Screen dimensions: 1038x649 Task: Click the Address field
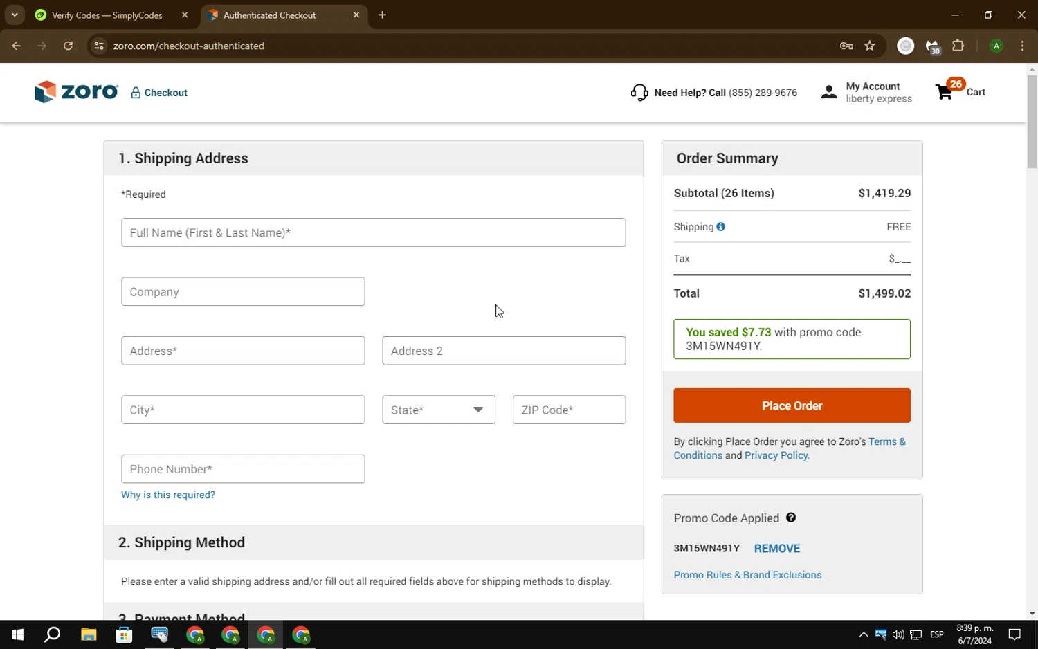tap(243, 351)
